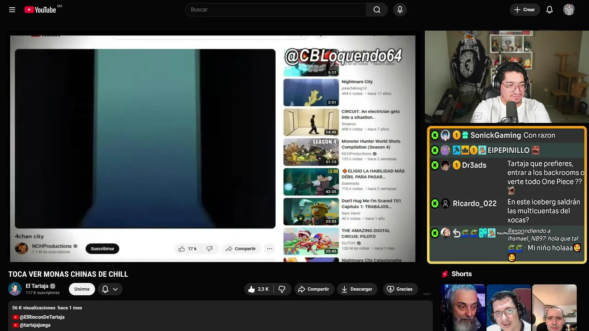Click ELIGIO LA HABILIDAD MÁS DÉBIL thumbnail

tap(311, 182)
